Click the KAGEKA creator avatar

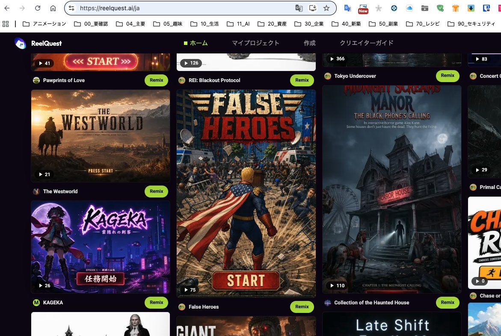tap(36, 303)
